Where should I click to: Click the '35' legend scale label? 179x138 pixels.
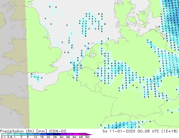[68, 137]
